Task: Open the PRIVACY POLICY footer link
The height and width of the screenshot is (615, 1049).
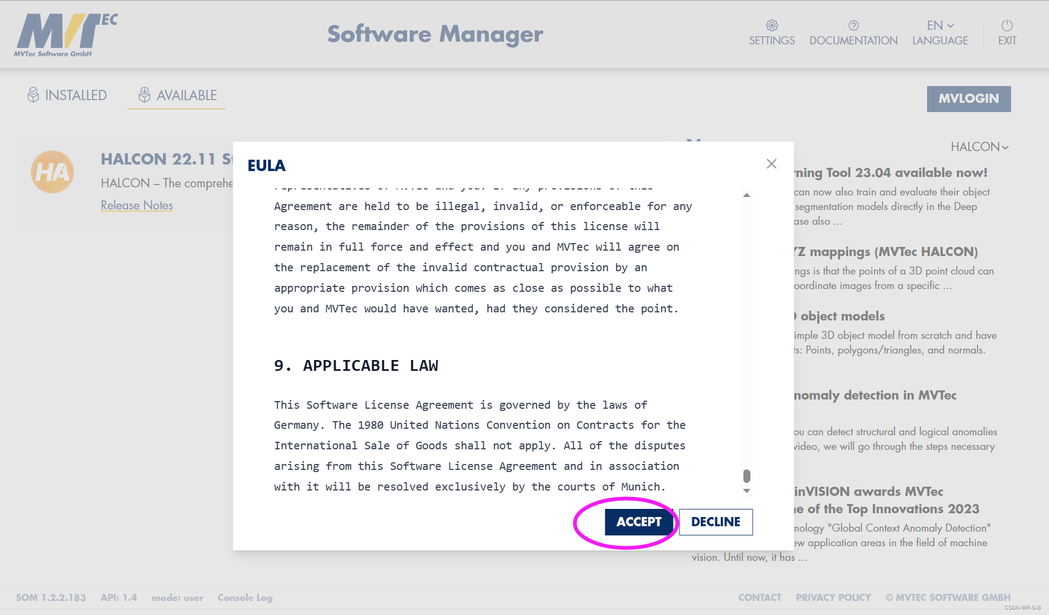Action: pos(833,598)
